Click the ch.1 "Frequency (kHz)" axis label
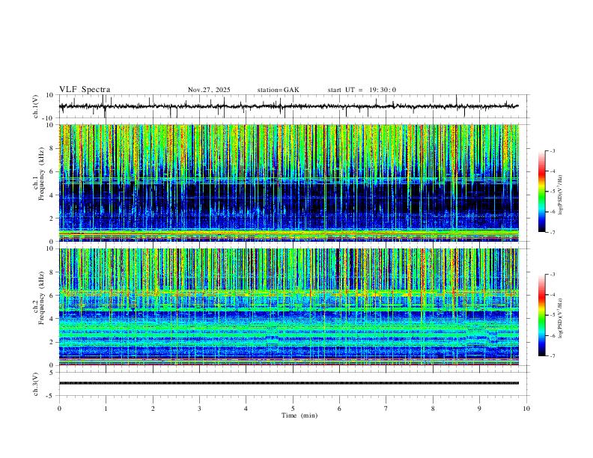The image size is (593, 458). coord(42,174)
